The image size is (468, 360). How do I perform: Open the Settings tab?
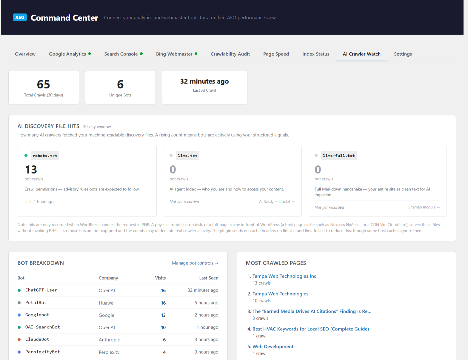(403, 54)
